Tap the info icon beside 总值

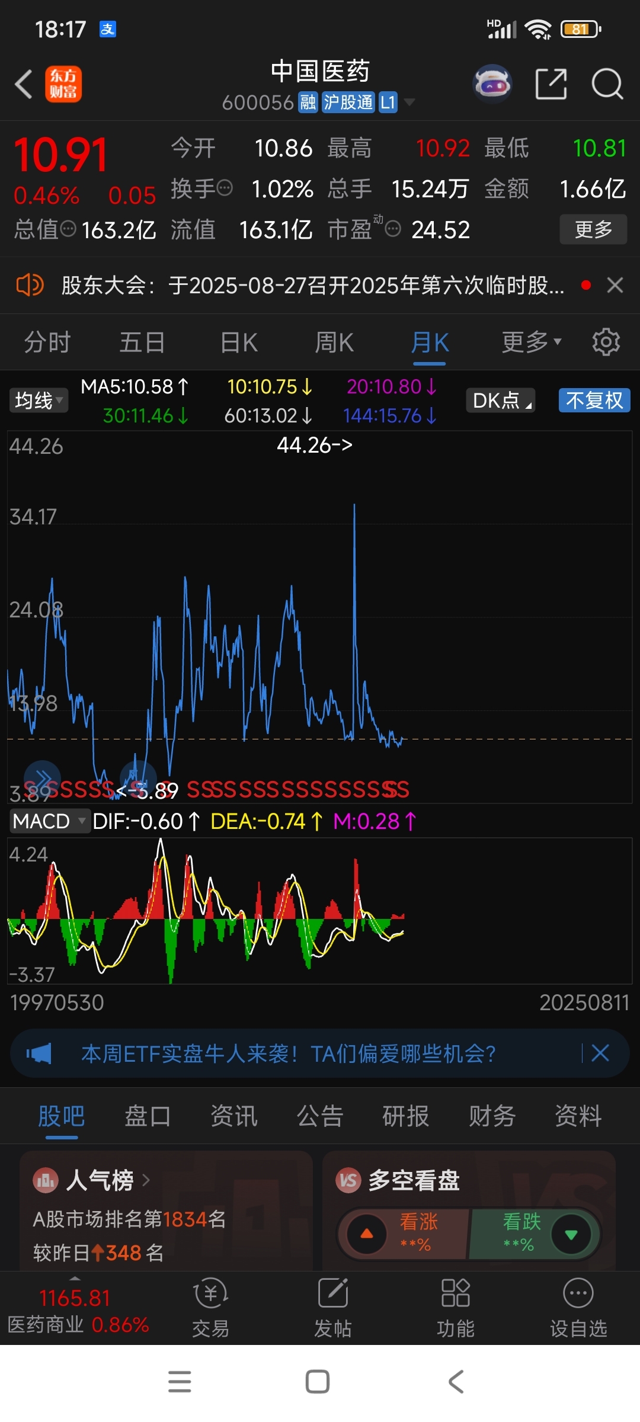pyautogui.click(x=69, y=229)
